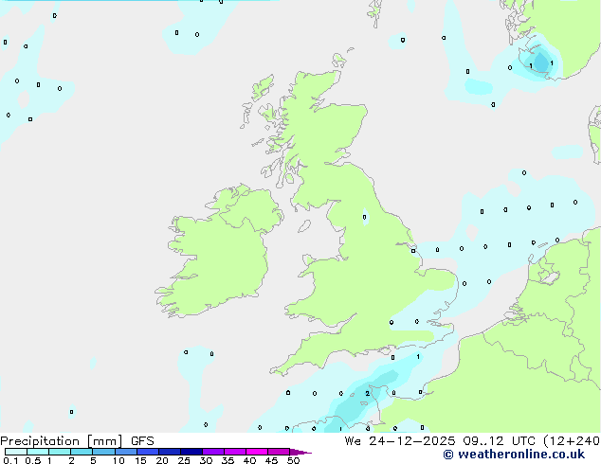The width and height of the screenshot is (601, 464).
Task: Click the legend value label '10'
Action: (118, 460)
